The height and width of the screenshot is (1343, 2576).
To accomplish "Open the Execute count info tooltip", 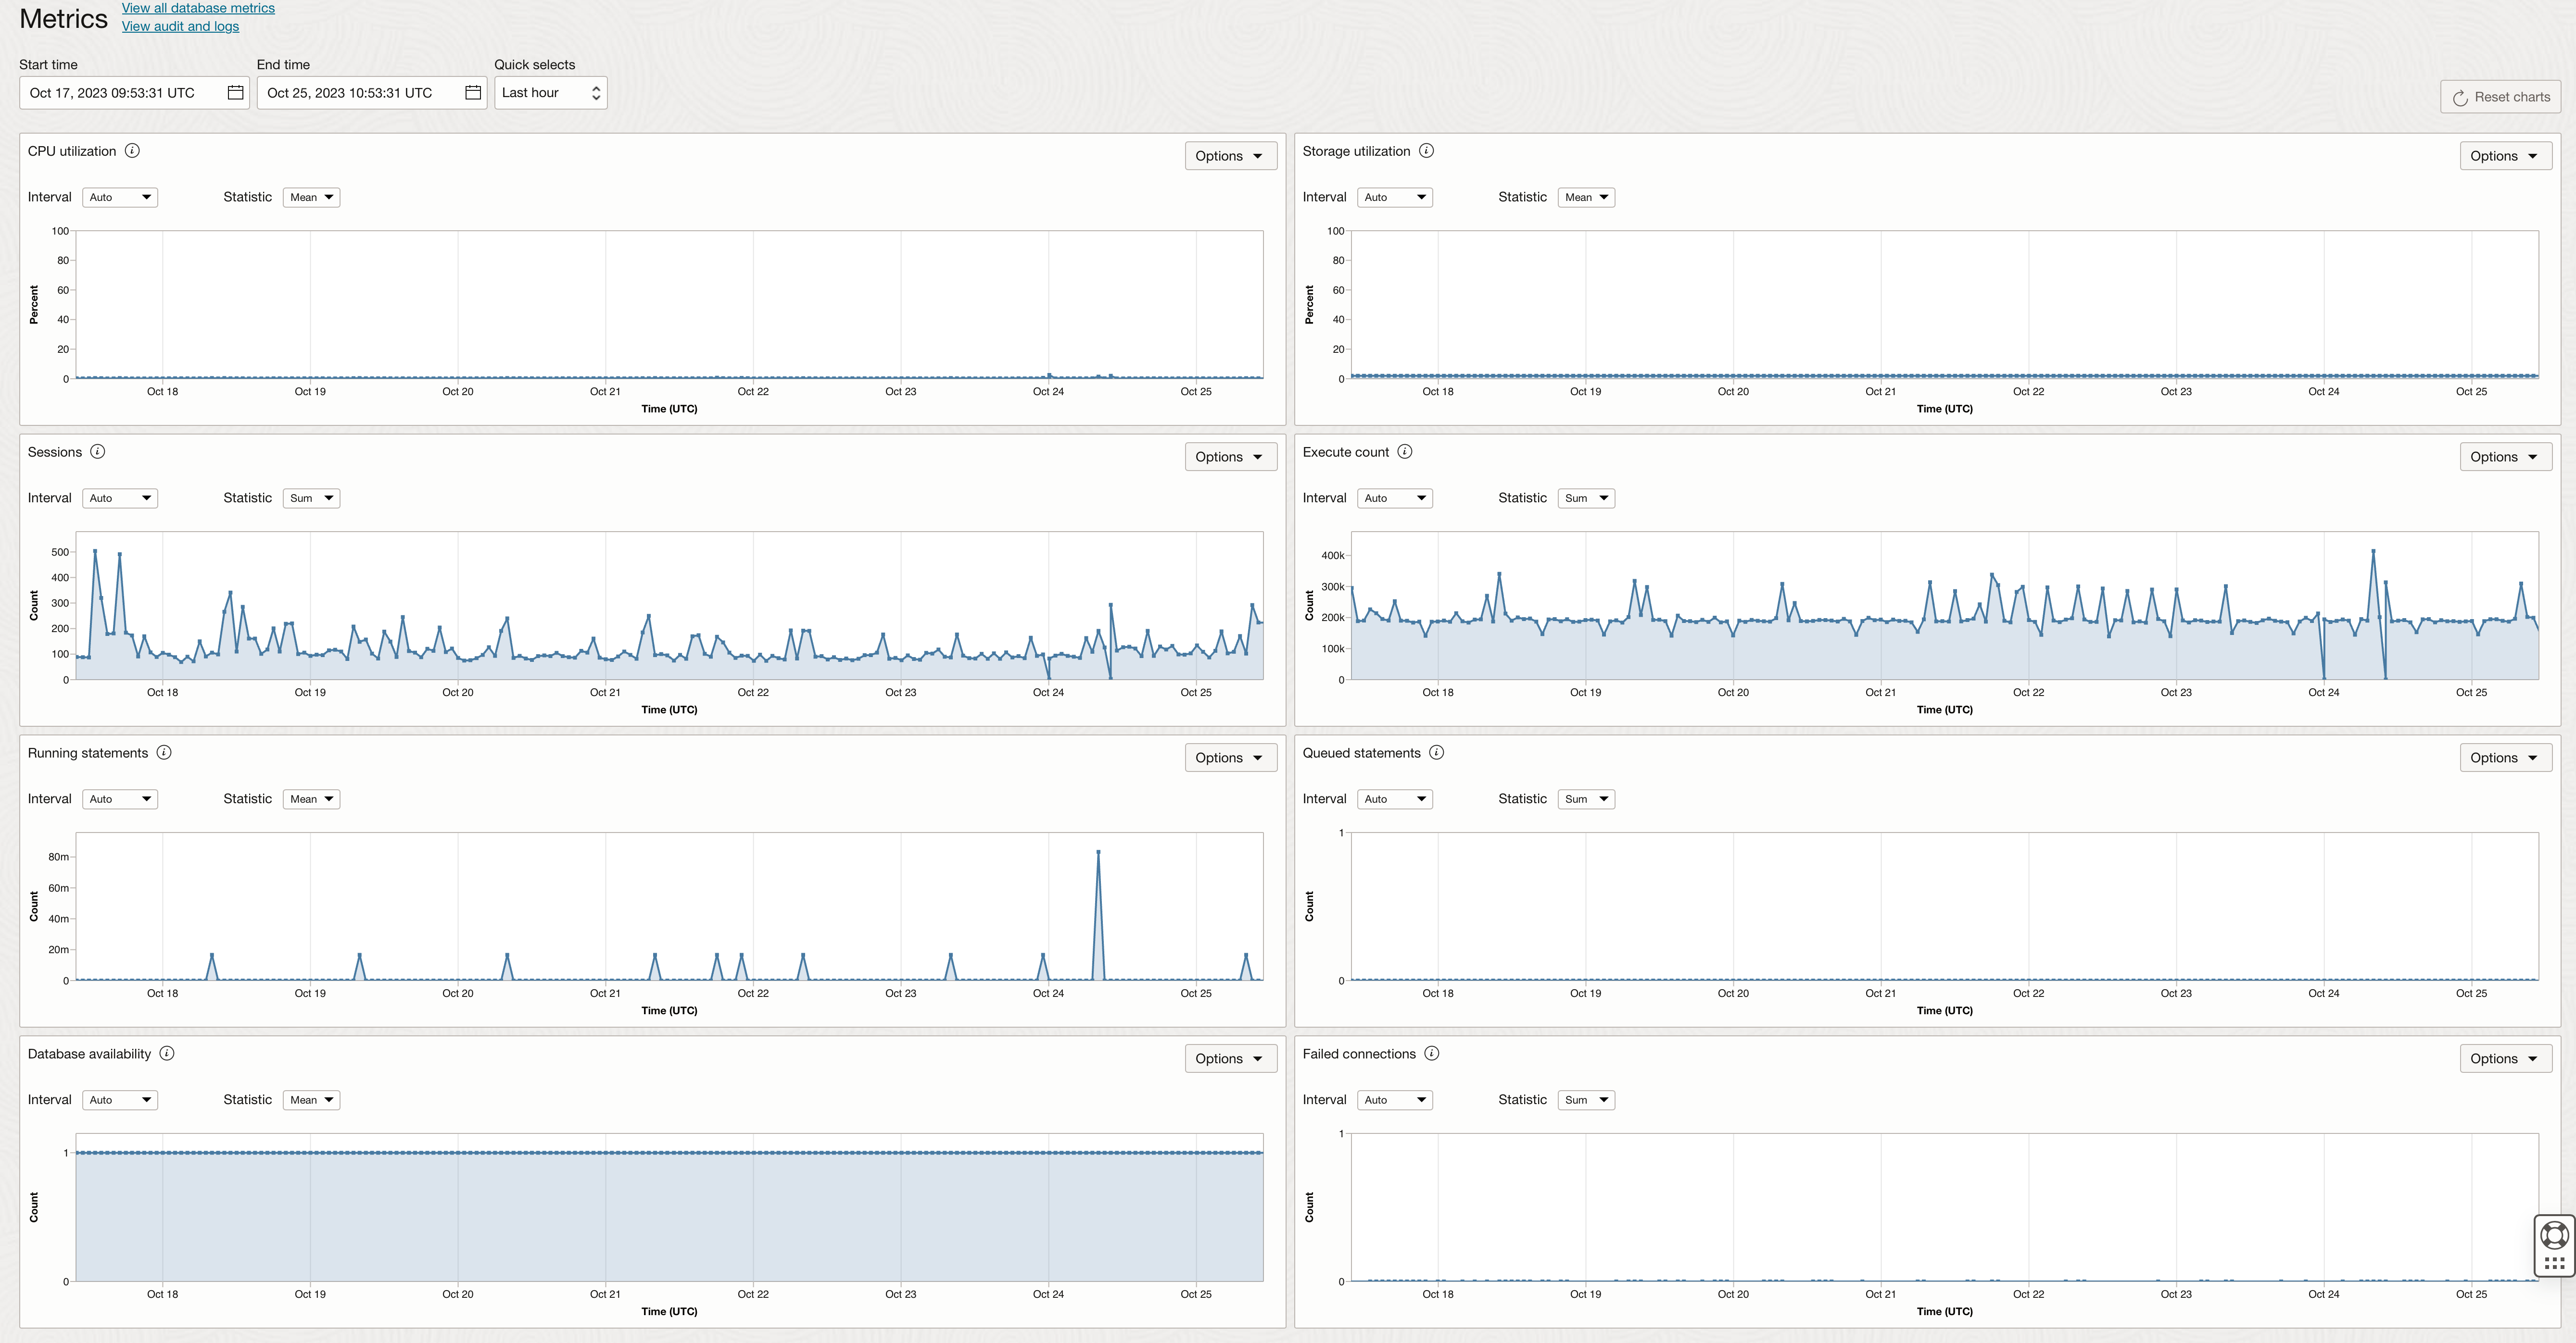I will (1405, 452).
